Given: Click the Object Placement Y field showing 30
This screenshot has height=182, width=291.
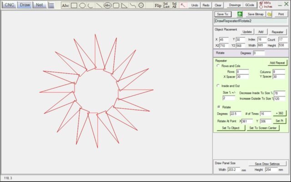Looking at the screenshot, I should [241, 39].
